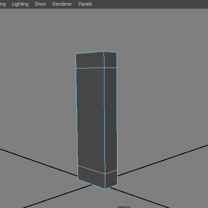The image size is (208, 208).
Task: Open the partially visible Shading menu
Action: pos(3,4)
